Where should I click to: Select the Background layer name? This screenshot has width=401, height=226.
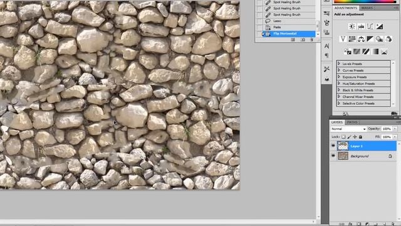point(359,156)
